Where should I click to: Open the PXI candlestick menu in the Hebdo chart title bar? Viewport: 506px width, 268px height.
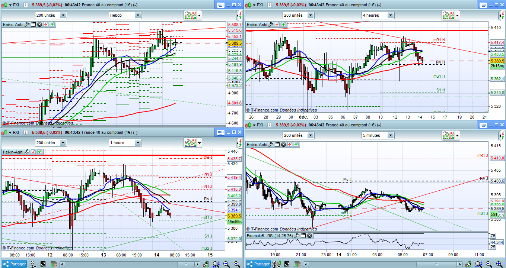pos(5,5)
